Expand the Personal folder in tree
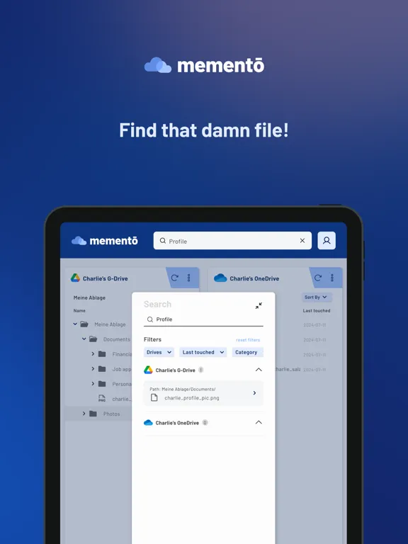The image size is (408, 544). point(93,384)
